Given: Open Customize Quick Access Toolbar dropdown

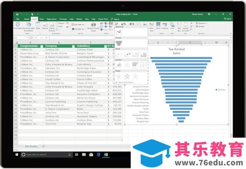Looking at the screenshot, I should (38, 14).
